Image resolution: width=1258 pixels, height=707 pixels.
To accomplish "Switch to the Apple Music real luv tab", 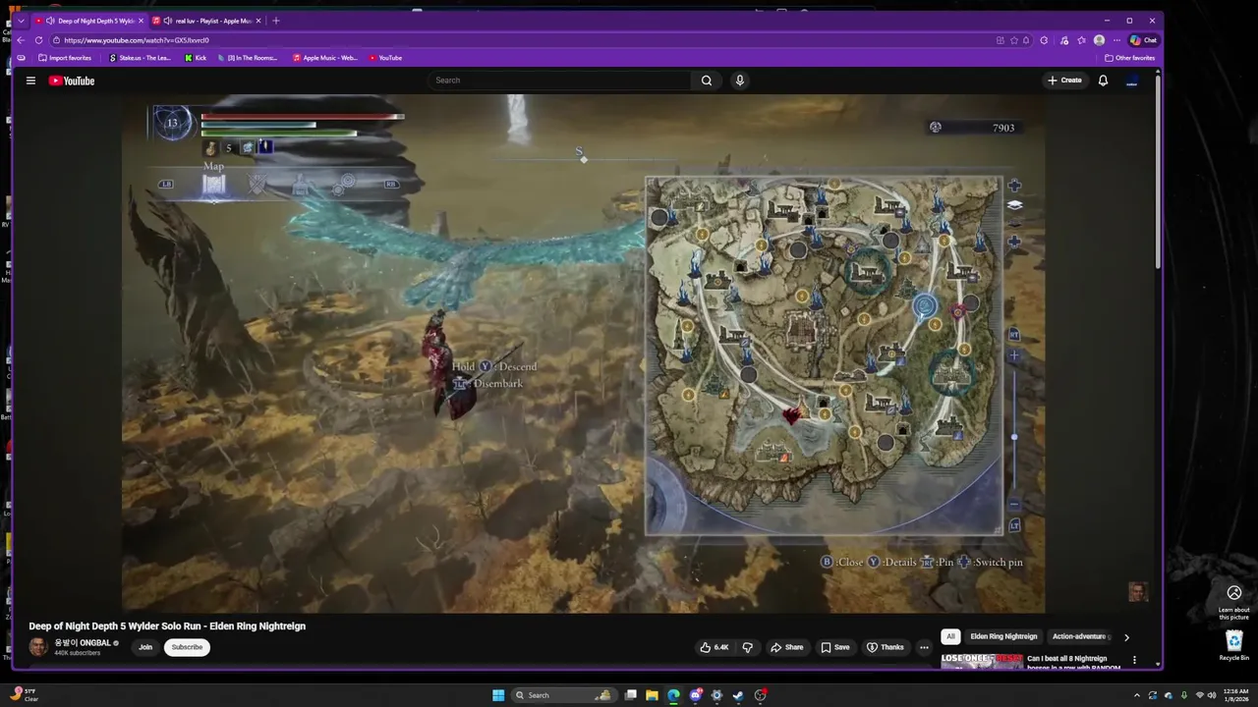I will [x=207, y=21].
